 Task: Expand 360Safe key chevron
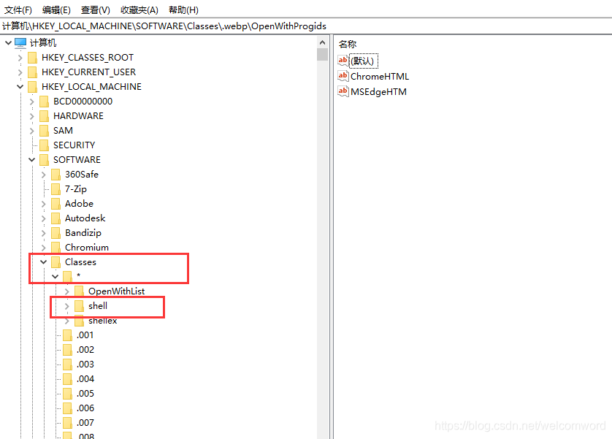[44, 175]
